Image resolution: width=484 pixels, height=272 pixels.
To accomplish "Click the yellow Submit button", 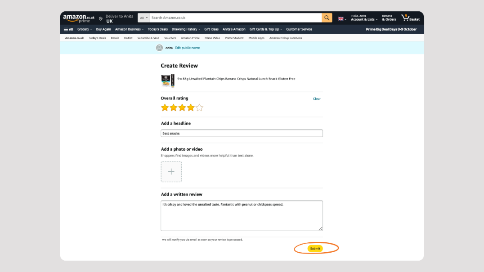I will (x=315, y=249).
